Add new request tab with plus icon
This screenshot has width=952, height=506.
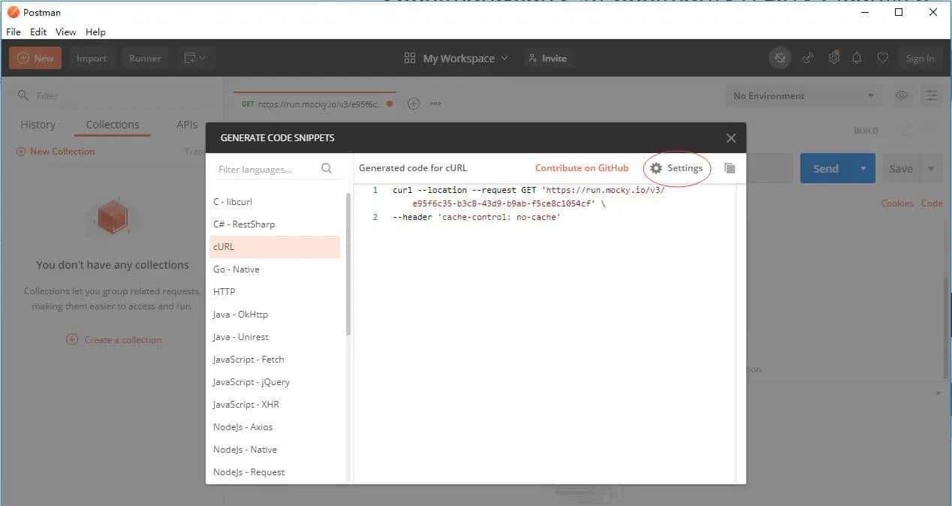click(413, 104)
